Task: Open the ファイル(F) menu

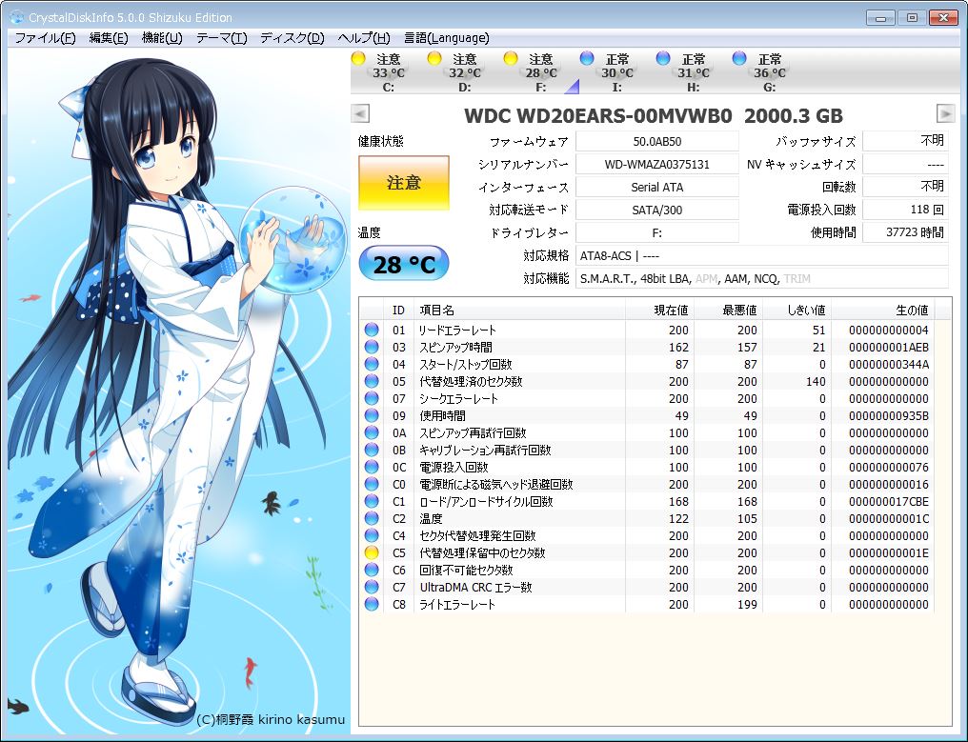Action: tap(45, 38)
